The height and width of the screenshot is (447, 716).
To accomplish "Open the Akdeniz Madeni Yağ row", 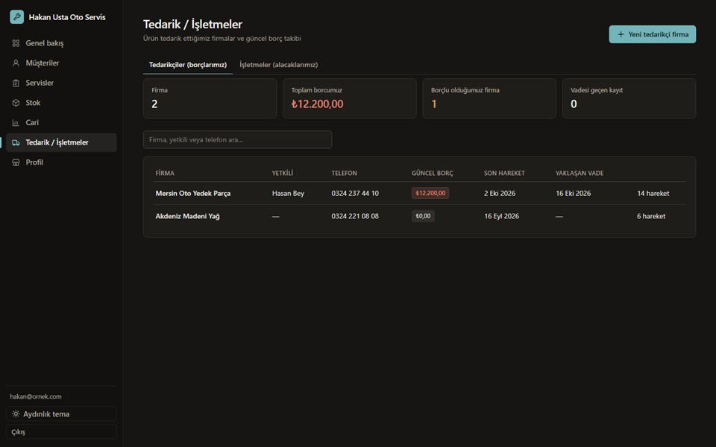I will click(x=420, y=216).
